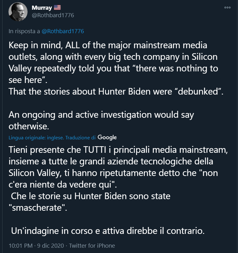Click Murray's profile avatar photo
This screenshot has width=238, height=253.
pyautogui.click(x=18, y=12)
